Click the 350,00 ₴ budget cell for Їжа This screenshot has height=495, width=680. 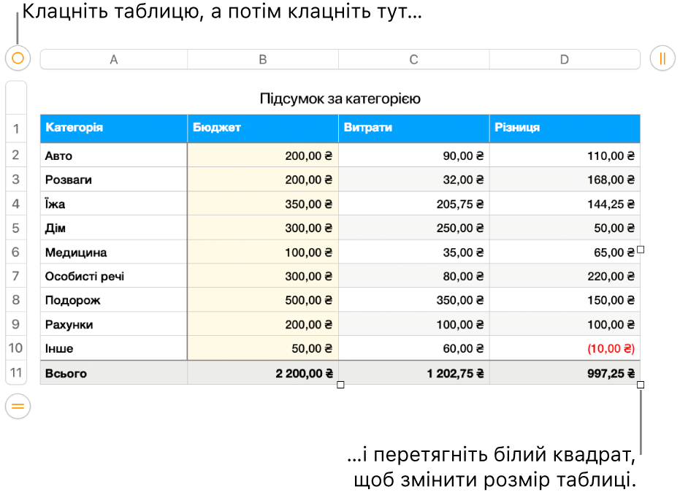(263, 204)
